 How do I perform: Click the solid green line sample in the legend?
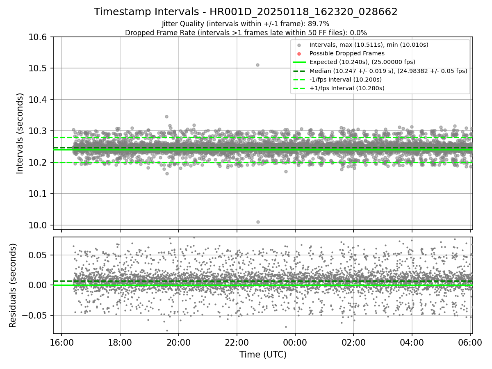[299, 62]
